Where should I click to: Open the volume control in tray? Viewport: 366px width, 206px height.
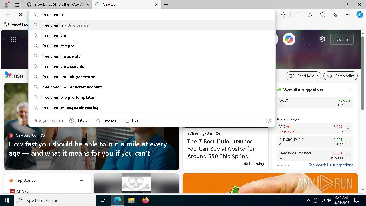click(x=329, y=200)
